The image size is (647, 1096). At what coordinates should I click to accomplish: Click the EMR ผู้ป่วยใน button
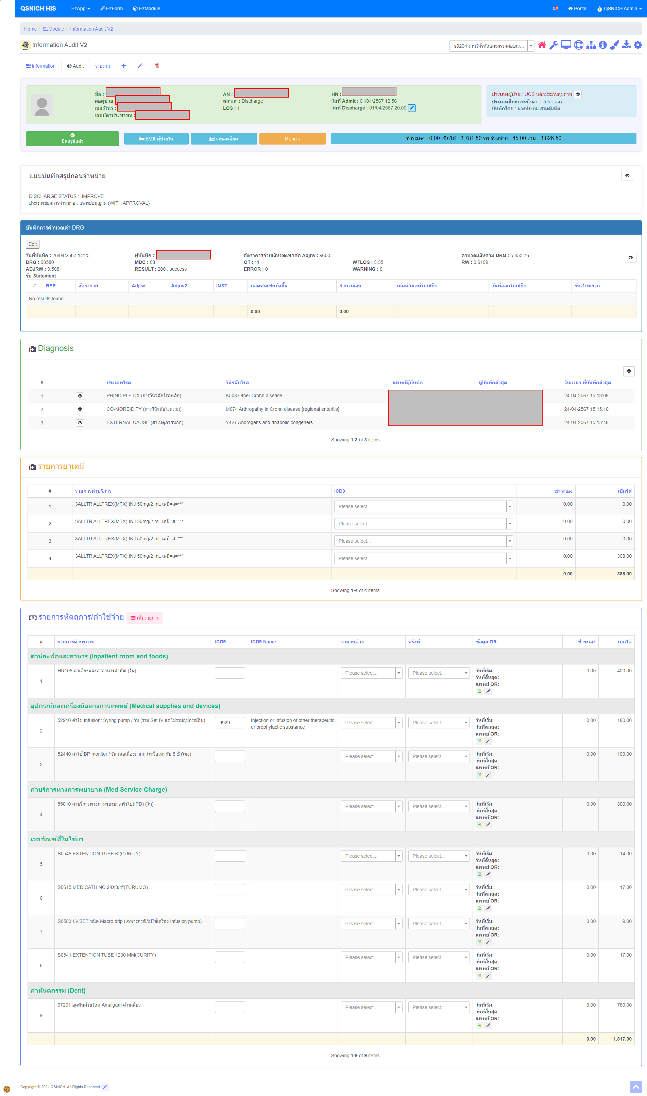click(x=156, y=139)
